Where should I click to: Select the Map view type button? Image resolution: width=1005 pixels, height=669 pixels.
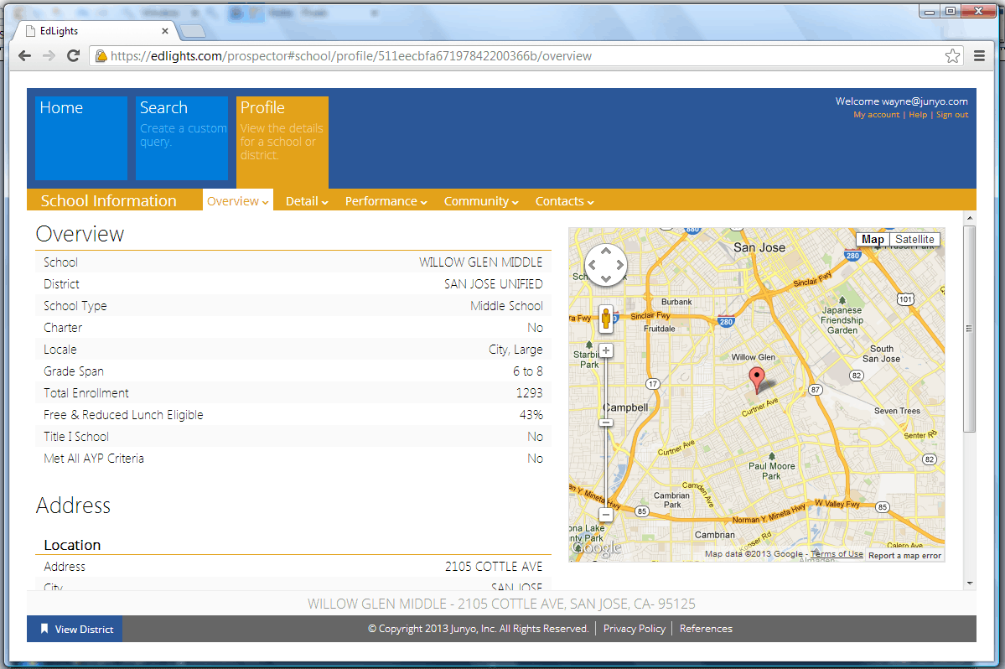(873, 239)
